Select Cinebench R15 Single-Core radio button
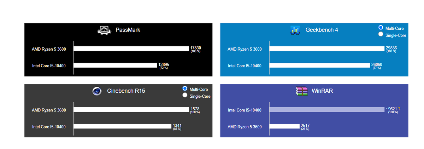 point(184,95)
